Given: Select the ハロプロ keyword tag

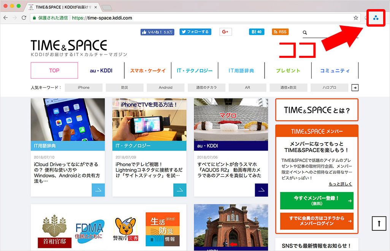Looking at the screenshot, I should tap(329, 87).
